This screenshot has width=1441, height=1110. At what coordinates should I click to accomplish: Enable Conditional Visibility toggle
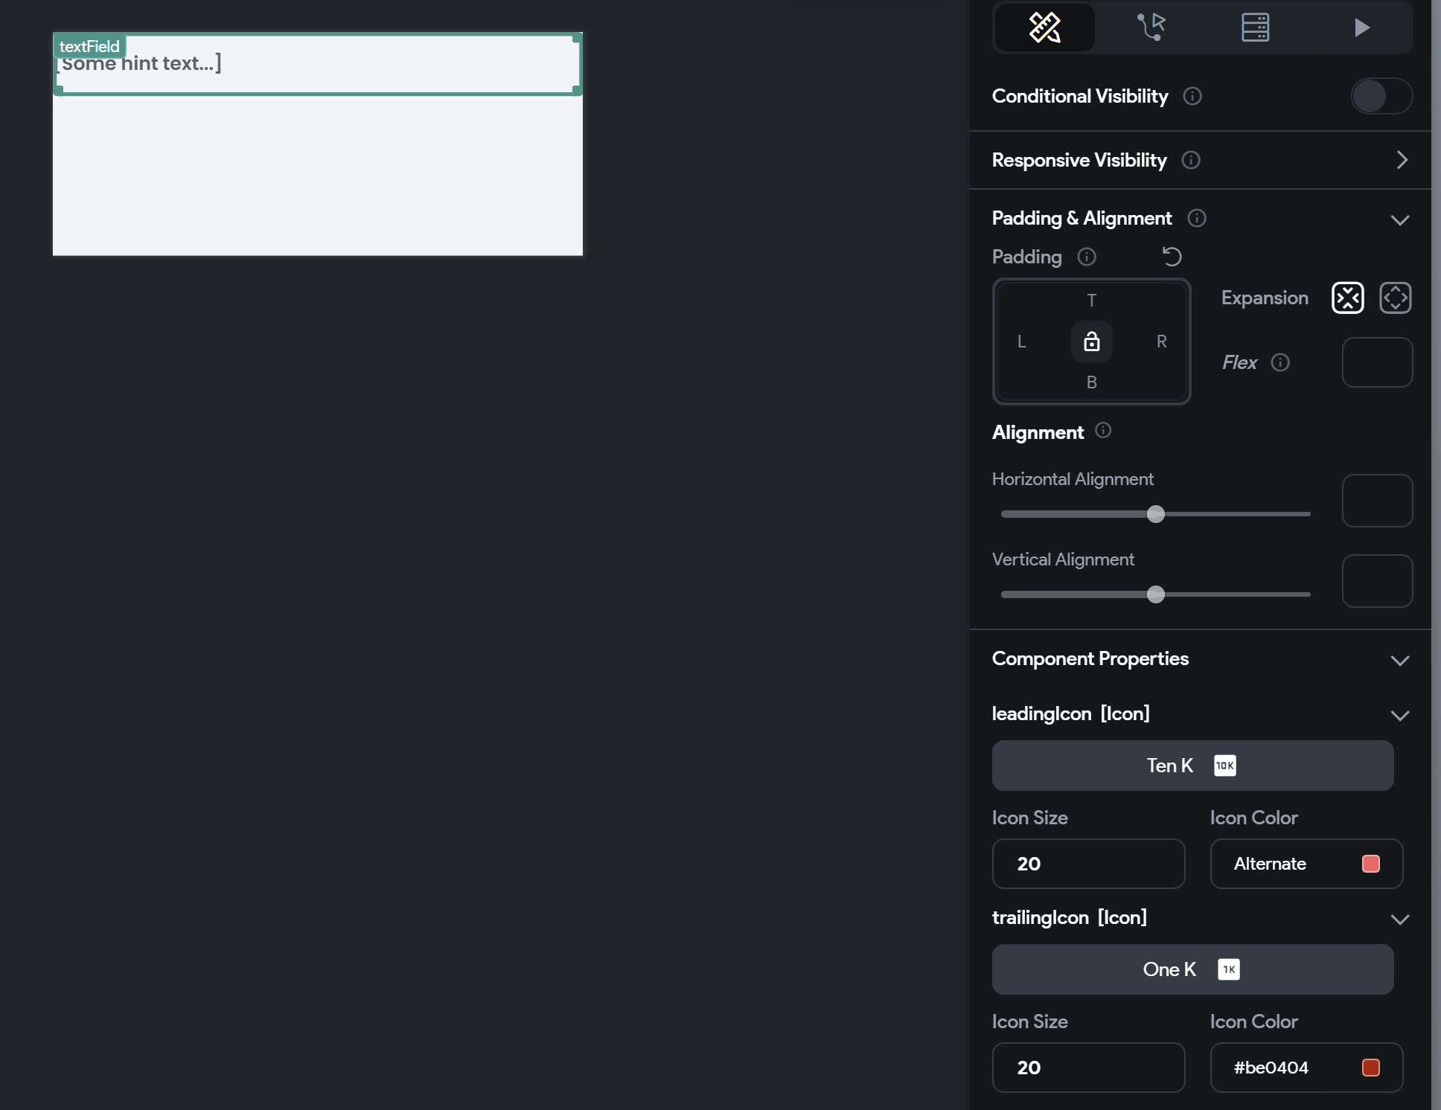coord(1380,96)
